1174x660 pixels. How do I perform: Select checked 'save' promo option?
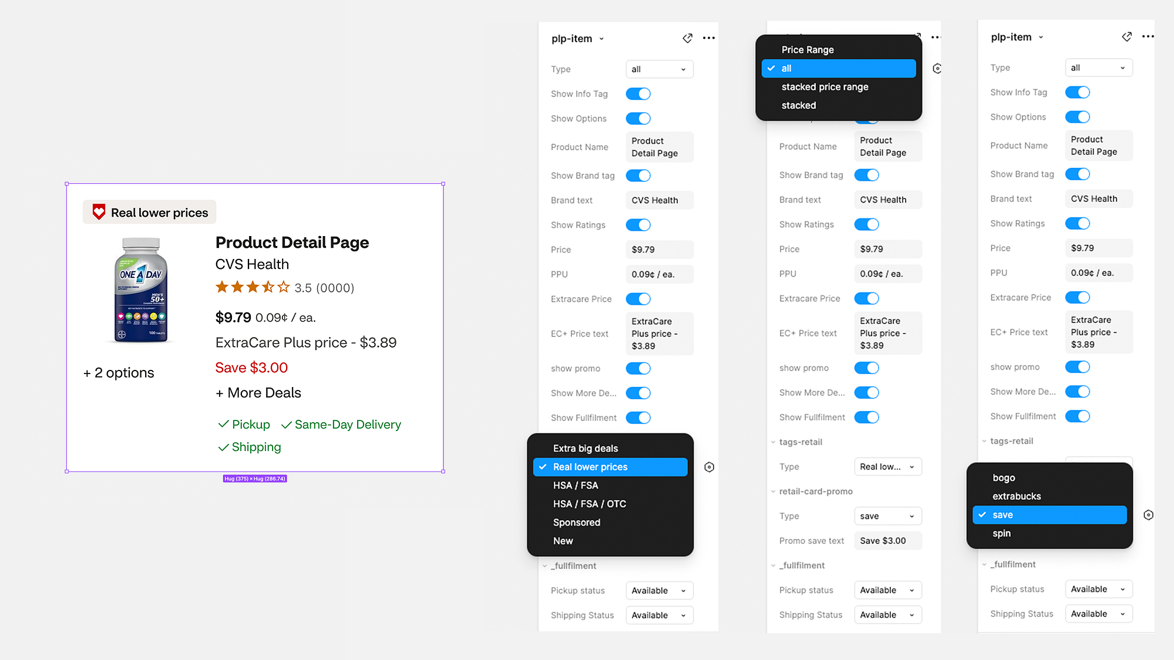[1049, 515]
